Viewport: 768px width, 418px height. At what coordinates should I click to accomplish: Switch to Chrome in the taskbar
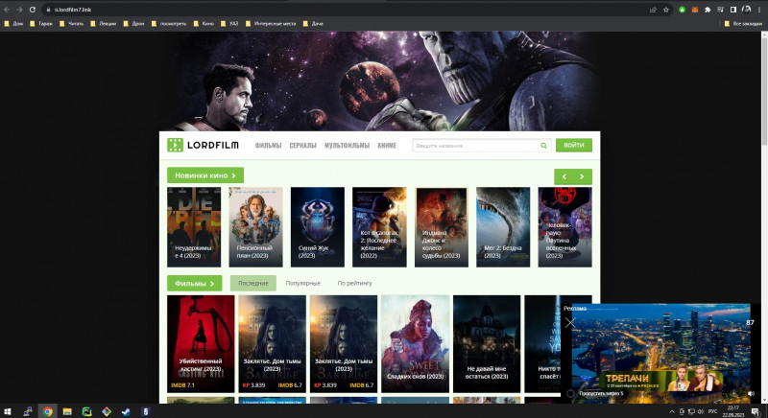click(x=47, y=411)
